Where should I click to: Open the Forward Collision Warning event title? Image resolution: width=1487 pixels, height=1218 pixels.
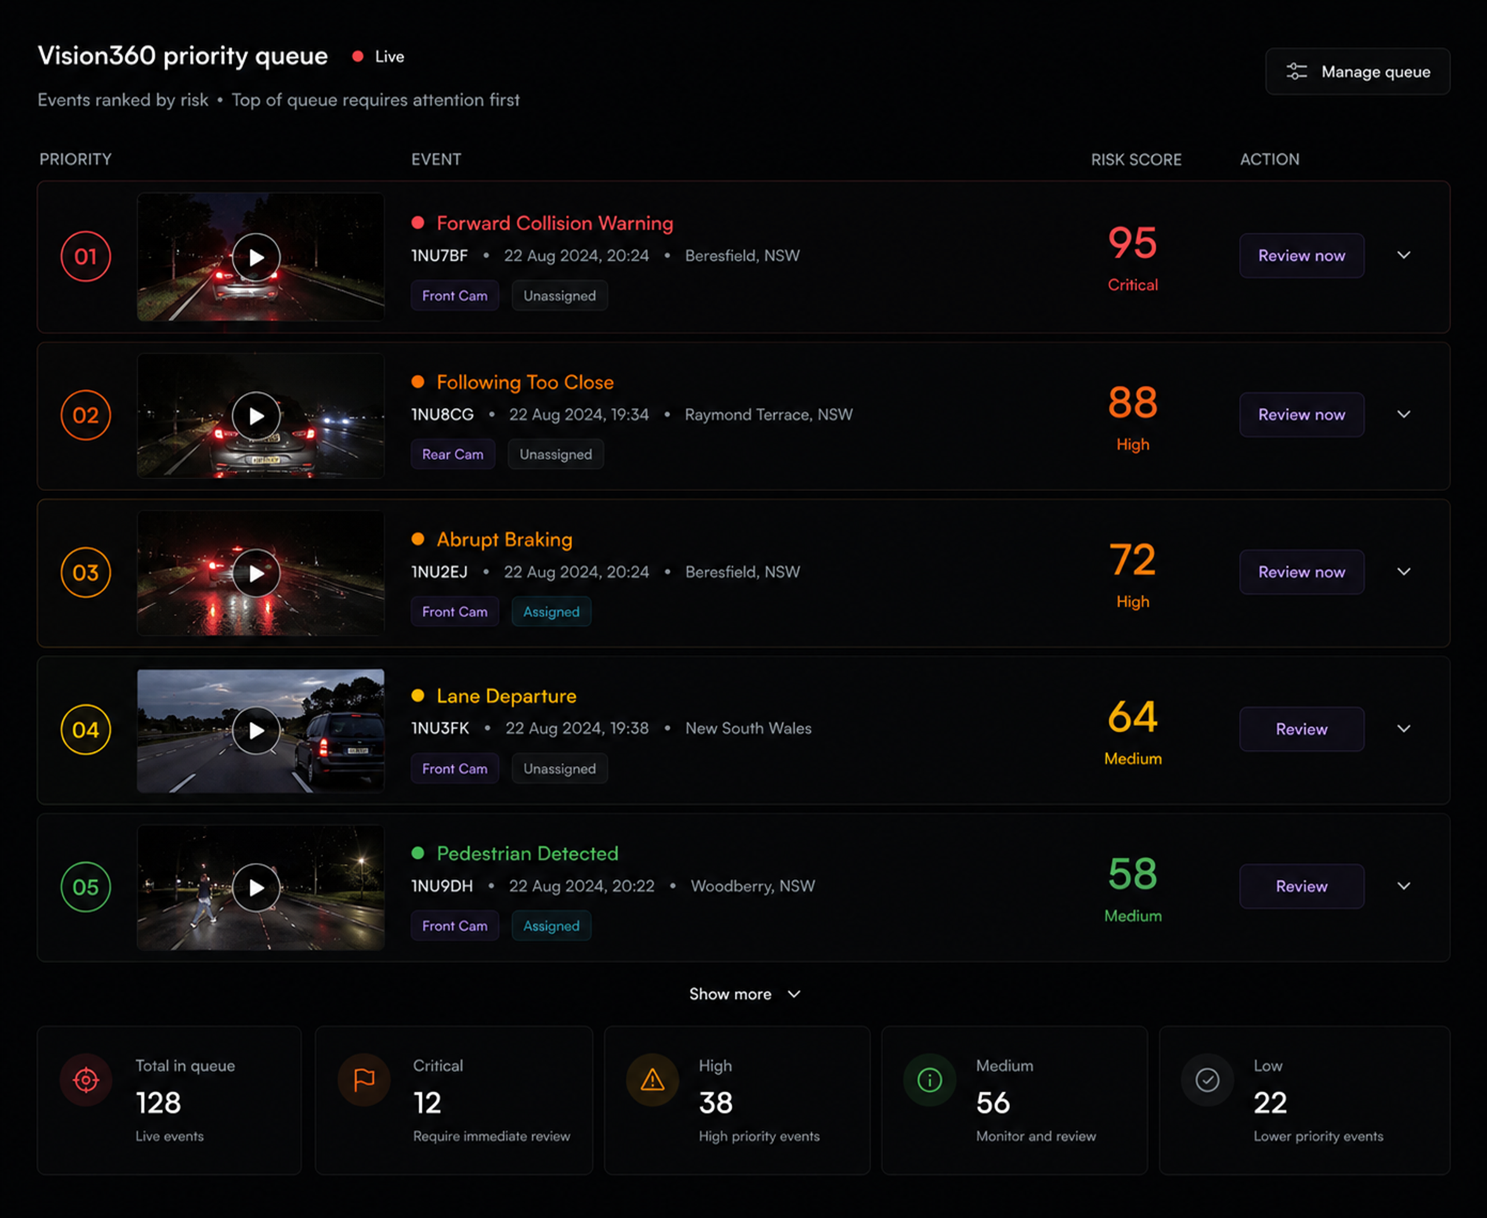point(555,223)
